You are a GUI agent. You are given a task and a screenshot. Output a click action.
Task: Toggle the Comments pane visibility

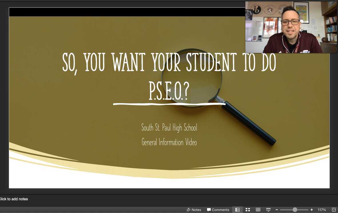(218, 210)
